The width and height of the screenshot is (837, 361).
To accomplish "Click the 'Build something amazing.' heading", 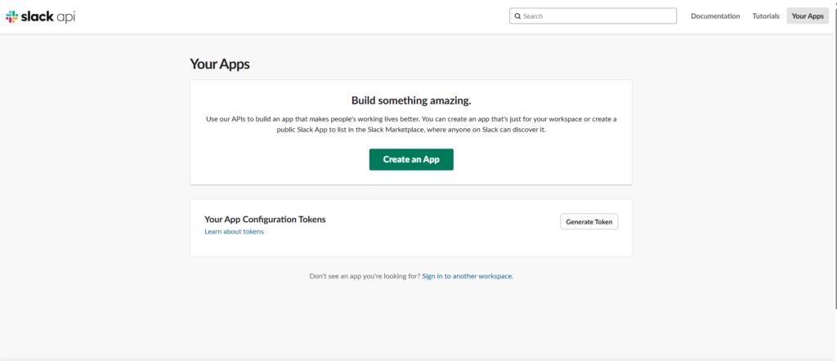I will [411, 100].
